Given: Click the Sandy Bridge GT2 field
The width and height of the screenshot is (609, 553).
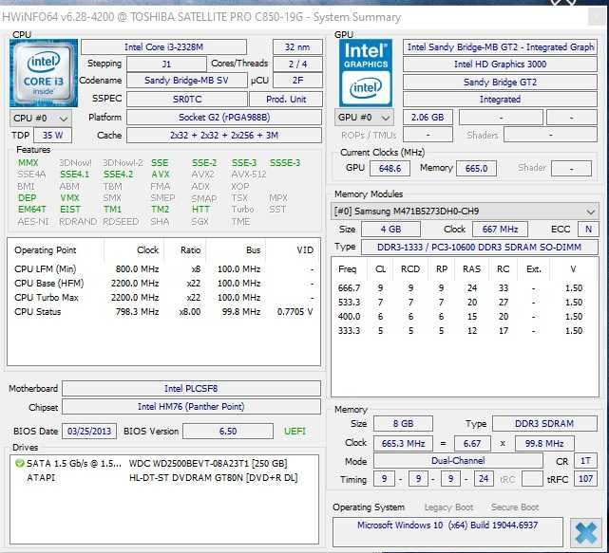Looking at the screenshot, I should [500, 83].
